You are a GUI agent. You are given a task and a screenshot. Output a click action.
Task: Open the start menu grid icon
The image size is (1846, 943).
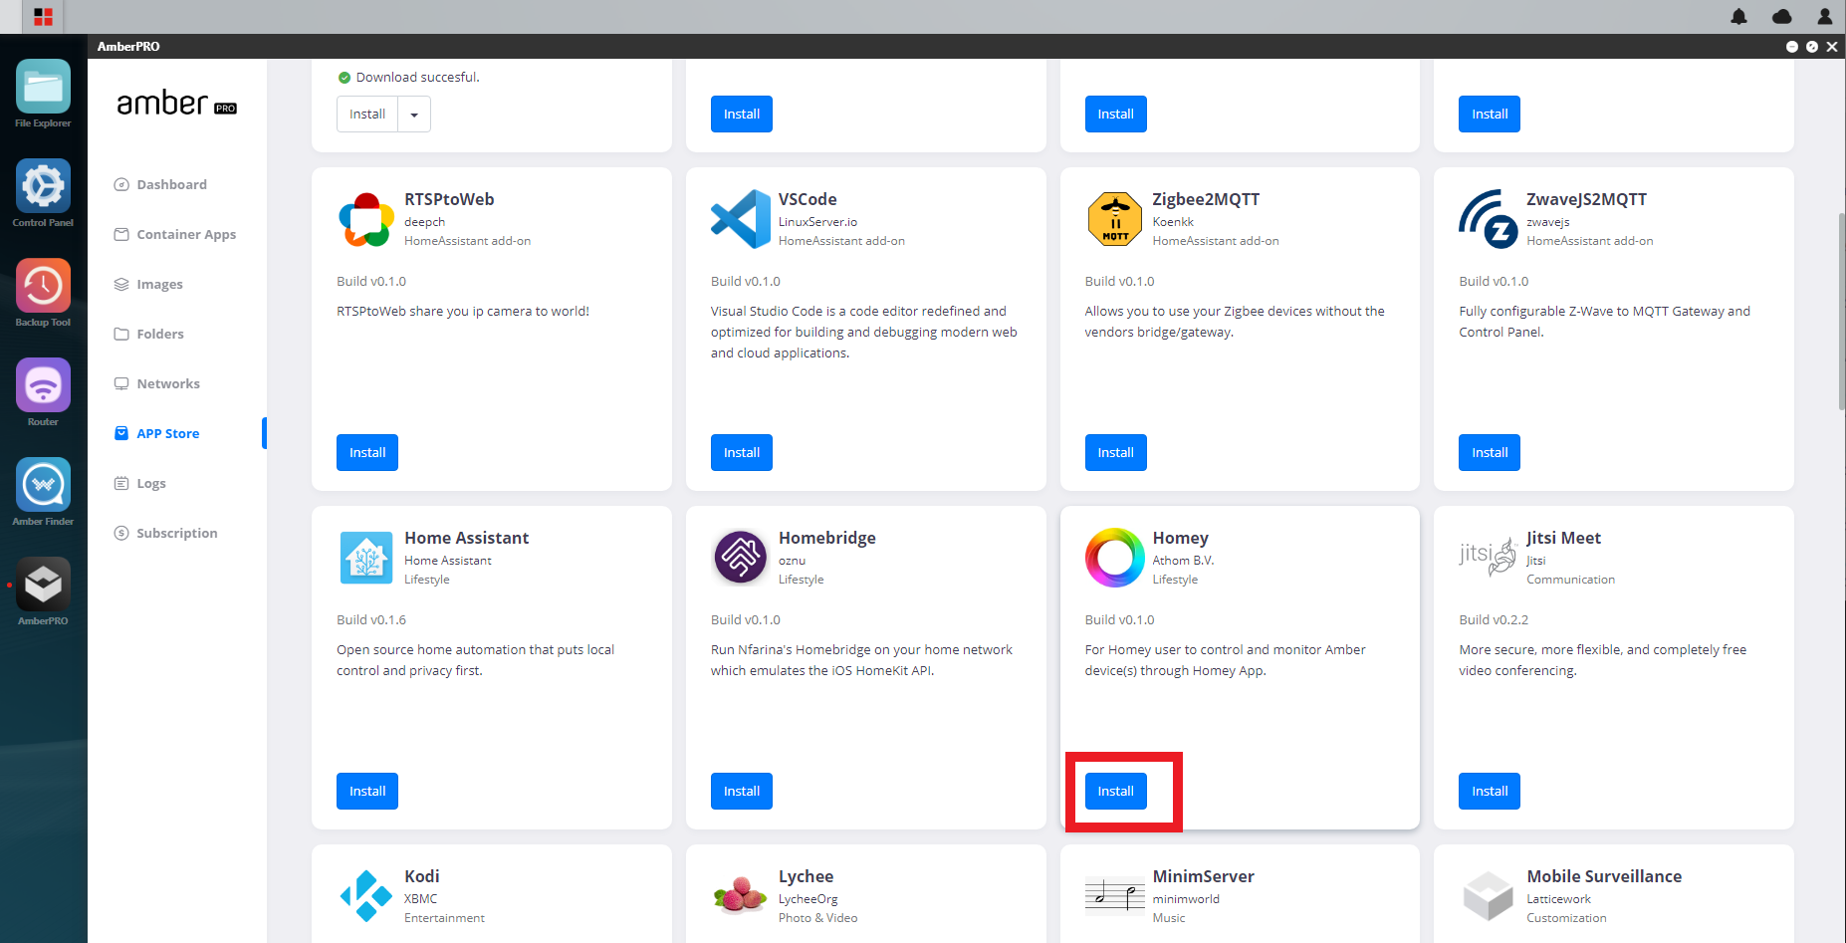(x=43, y=17)
